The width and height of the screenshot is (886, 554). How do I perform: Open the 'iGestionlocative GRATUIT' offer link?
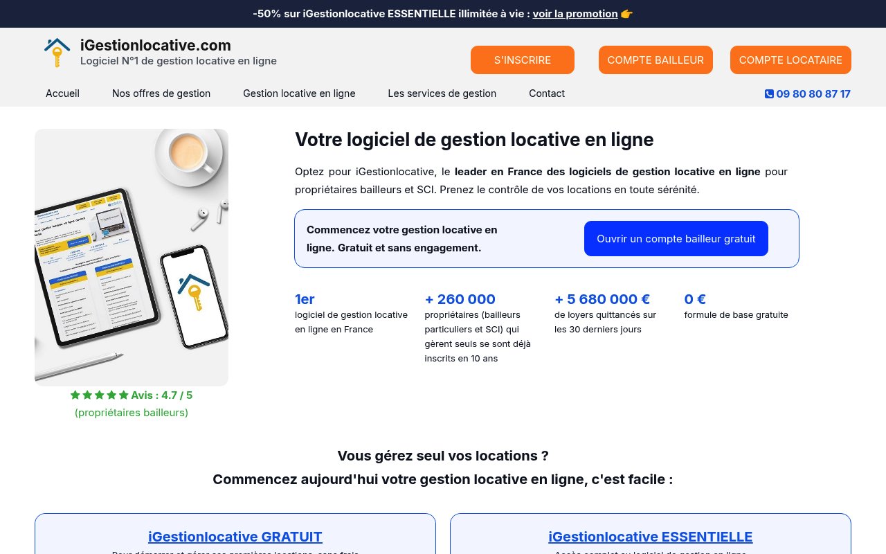click(235, 537)
